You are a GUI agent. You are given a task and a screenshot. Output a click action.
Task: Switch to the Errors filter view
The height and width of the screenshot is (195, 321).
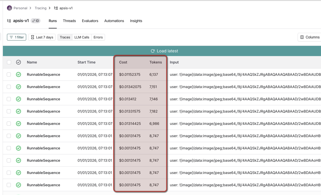click(x=98, y=37)
